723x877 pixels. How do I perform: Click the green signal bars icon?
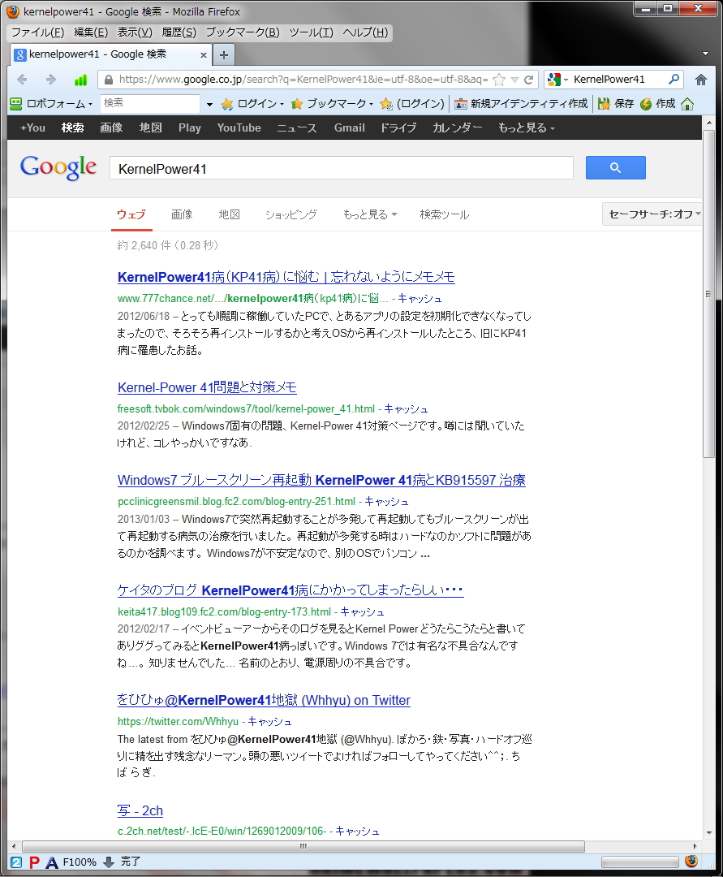click(x=80, y=80)
